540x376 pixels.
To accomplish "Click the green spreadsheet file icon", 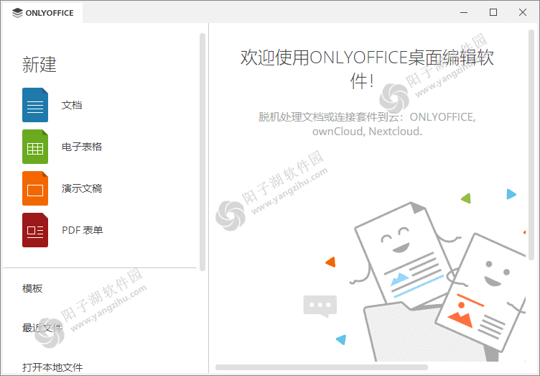I will [35, 147].
